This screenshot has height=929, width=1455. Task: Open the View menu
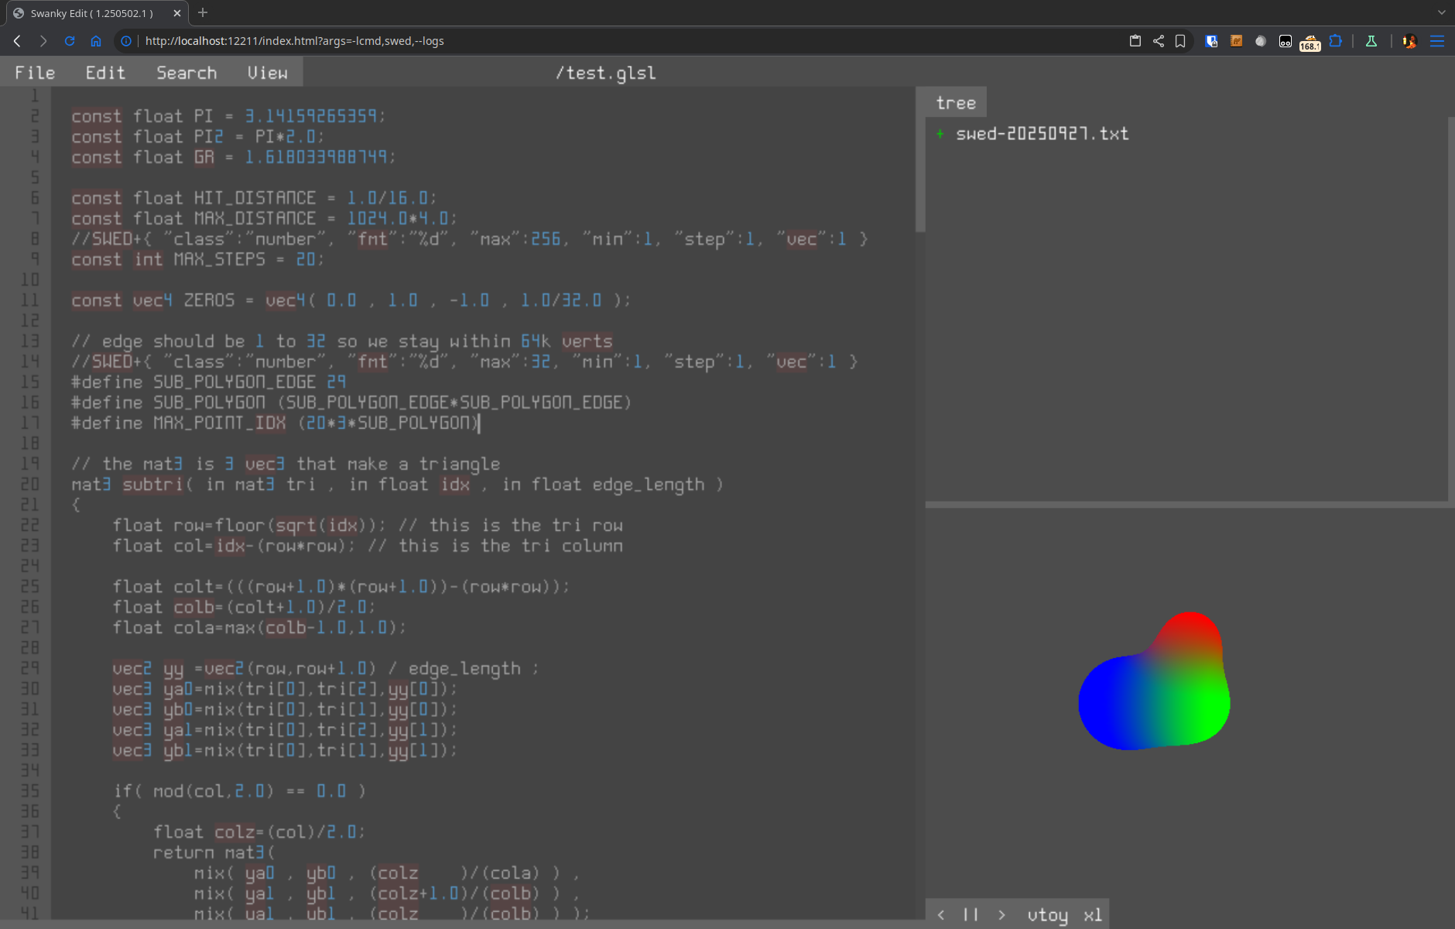(x=267, y=73)
